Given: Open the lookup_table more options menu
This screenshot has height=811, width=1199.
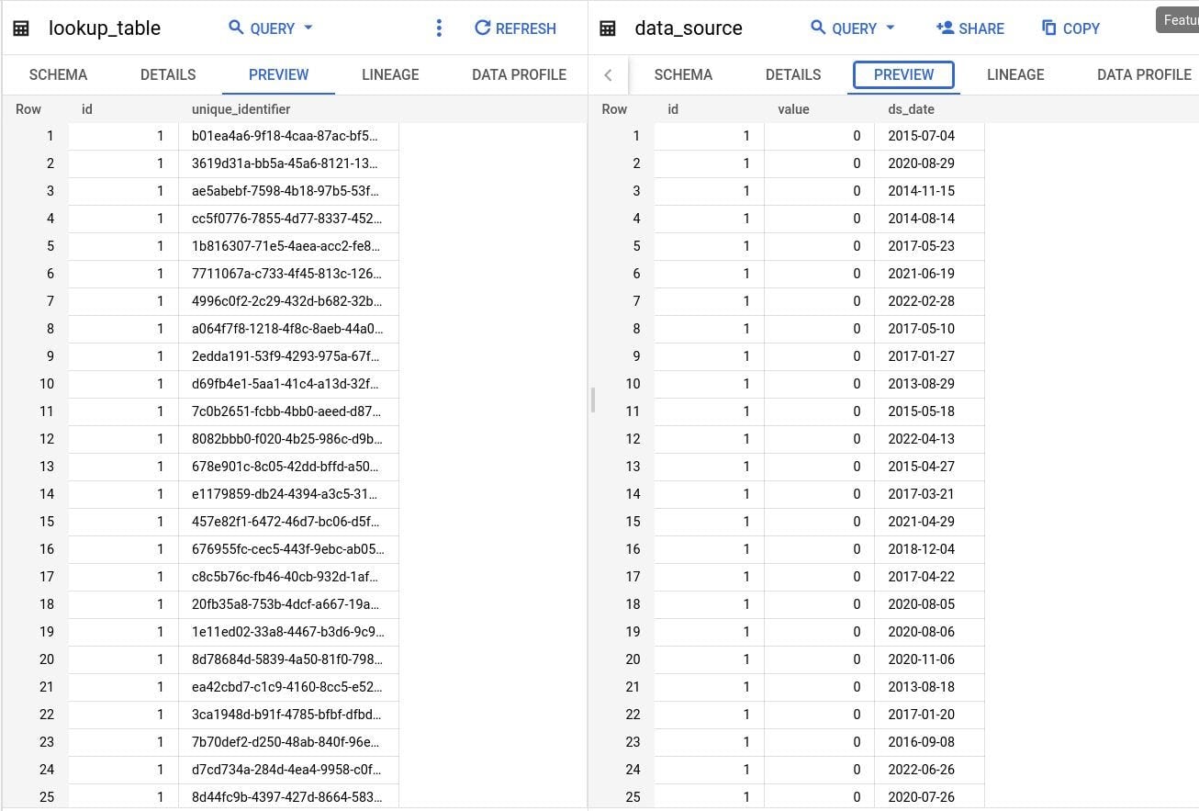Looking at the screenshot, I should (x=439, y=28).
